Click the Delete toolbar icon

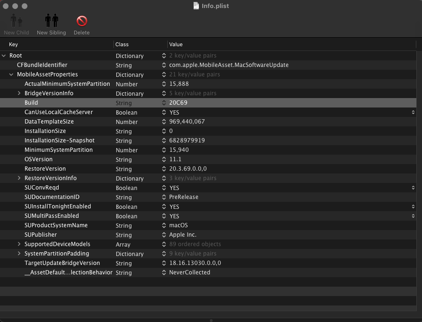81,21
